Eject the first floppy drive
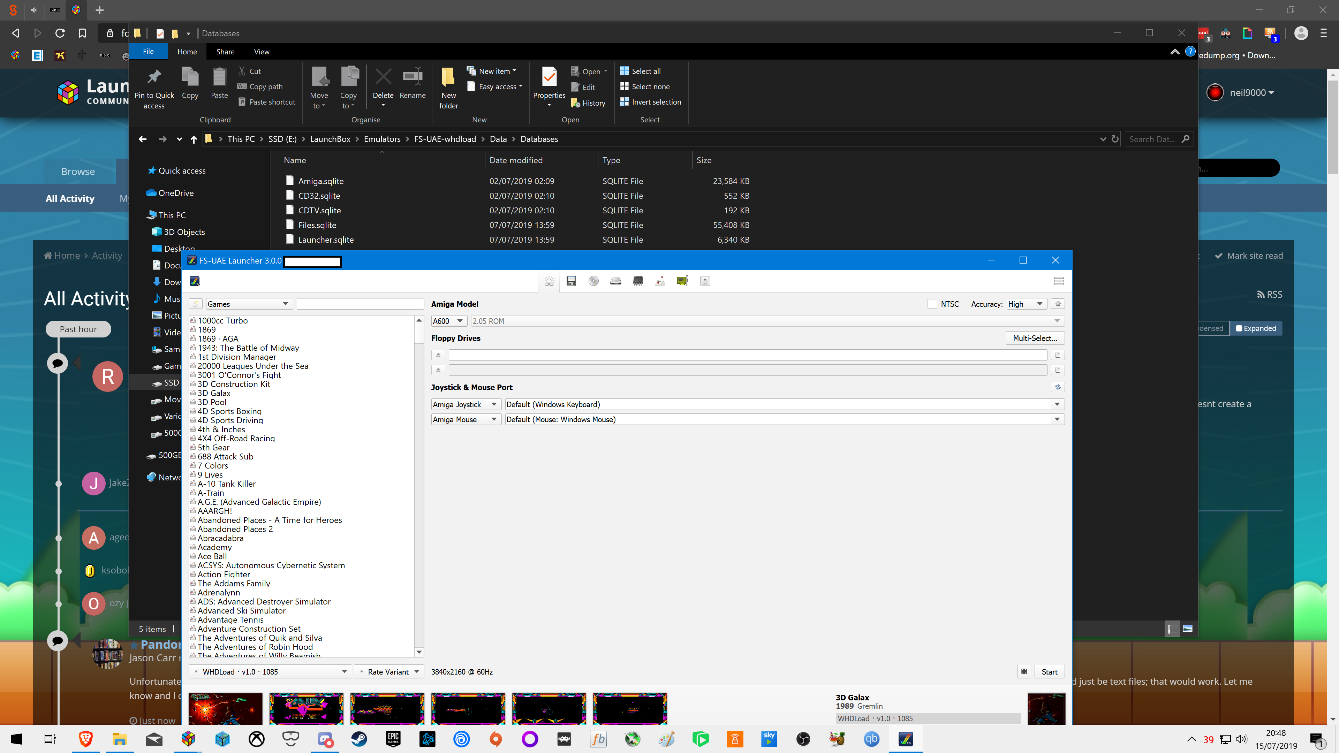The image size is (1339, 753). [438, 355]
